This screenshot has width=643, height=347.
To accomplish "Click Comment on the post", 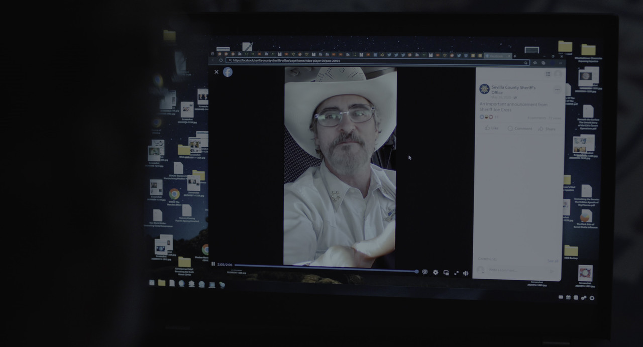I will click(519, 129).
